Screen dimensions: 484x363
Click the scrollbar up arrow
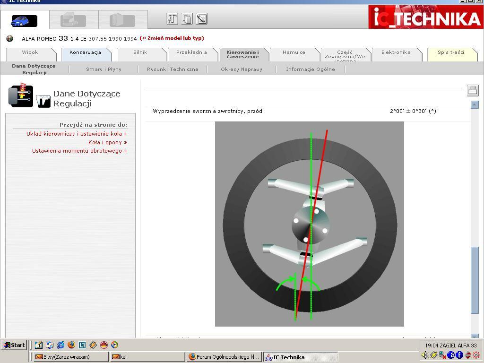point(475,104)
